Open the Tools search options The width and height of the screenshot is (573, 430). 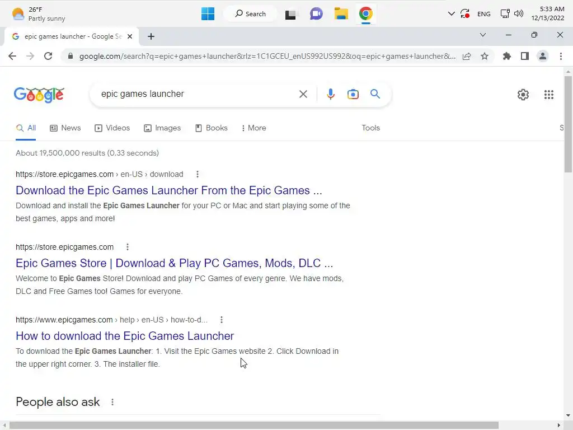pyautogui.click(x=370, y=128)
